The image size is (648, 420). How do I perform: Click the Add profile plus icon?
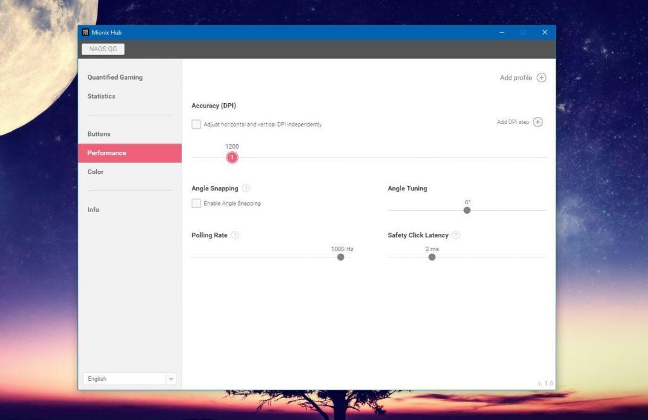pos(541,78)
